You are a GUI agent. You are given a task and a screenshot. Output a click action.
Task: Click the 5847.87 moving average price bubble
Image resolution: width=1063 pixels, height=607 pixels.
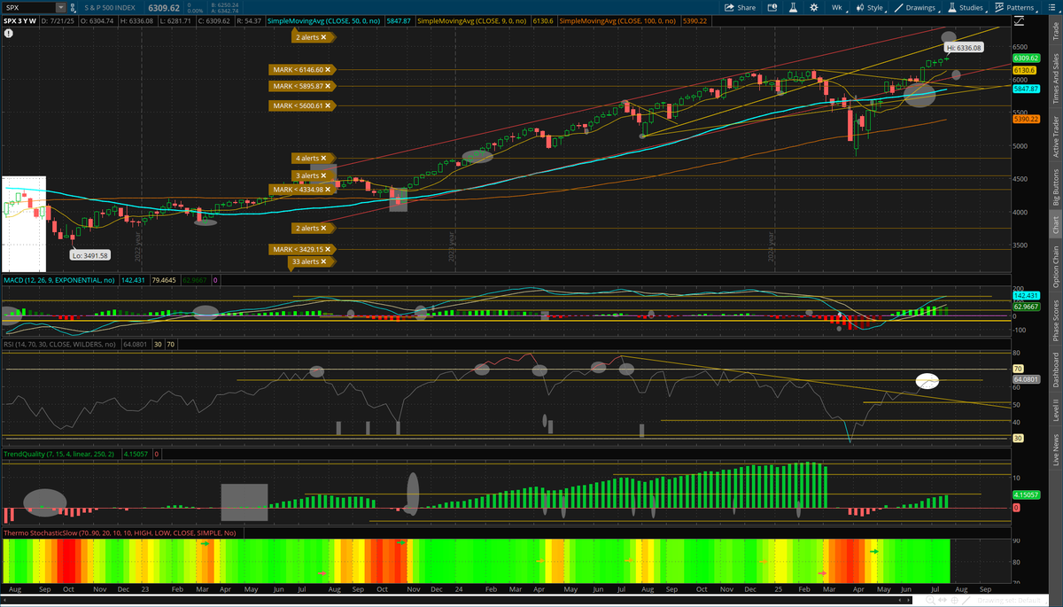(1024, 89)
